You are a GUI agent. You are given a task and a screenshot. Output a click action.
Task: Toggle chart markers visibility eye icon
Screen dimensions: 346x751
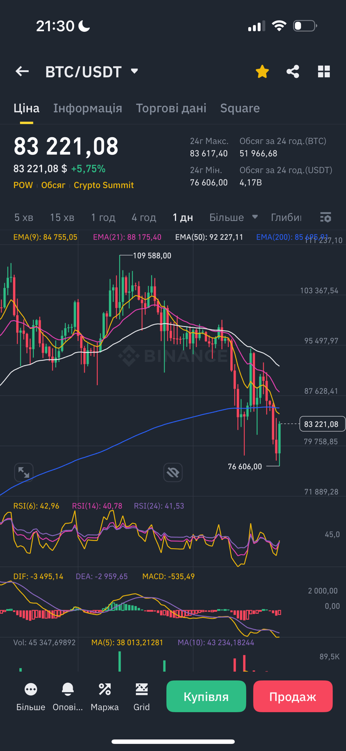point(173,473)
